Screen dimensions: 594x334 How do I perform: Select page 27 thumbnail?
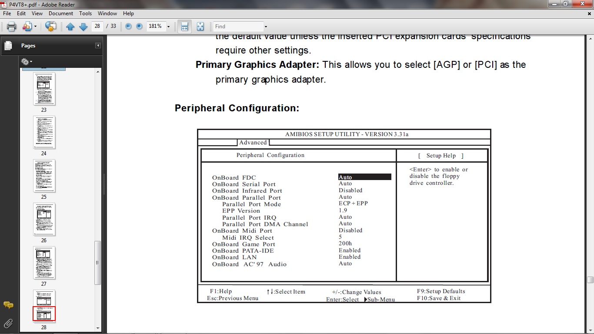[44, 263]
